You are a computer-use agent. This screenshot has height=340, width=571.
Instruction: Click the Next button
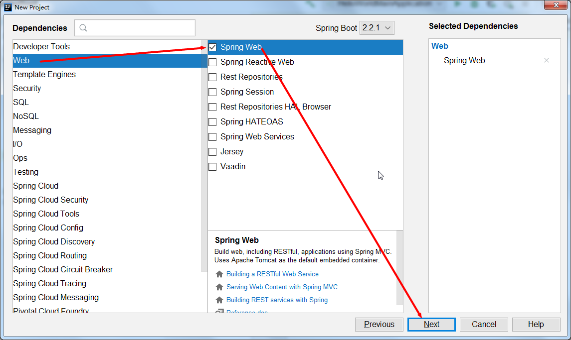tap(431, 325)
